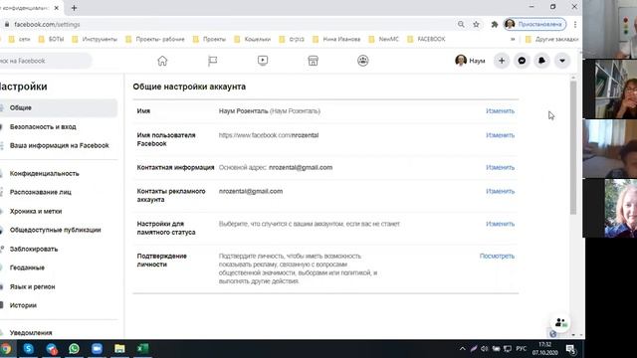Open the FACEBOOK bookmarks folder
Viewport: 637px width, 358px height.
pos(427,39)
